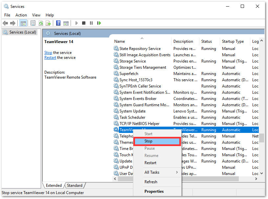Toggle Show/Hide Action Pane toolbar icon
The height and width of the screenshot is (199, 268).
(x=66, y=23)
